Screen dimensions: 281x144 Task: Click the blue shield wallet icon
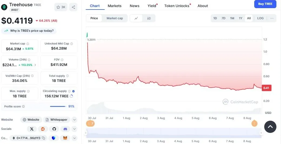point(53,138)
